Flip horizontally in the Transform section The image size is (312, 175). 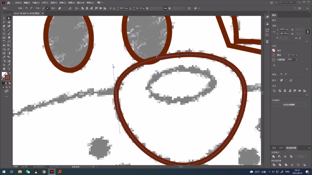point(296,38)
